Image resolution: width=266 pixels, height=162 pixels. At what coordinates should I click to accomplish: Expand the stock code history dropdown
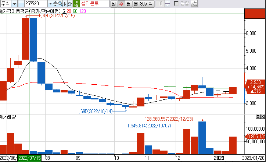click(x=50, y=4)
